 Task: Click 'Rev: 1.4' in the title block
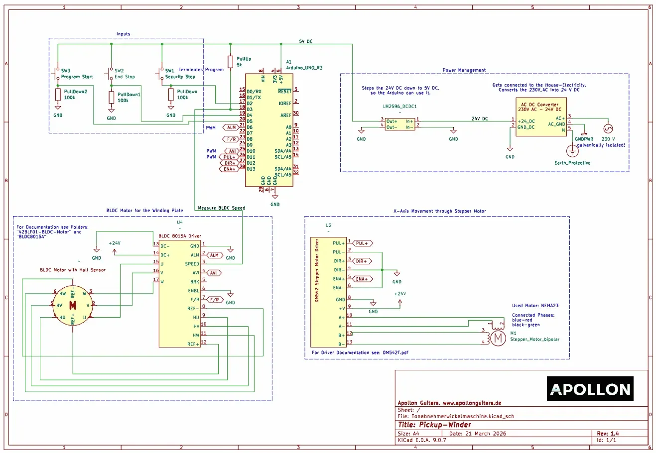click(x=608, y=434)
